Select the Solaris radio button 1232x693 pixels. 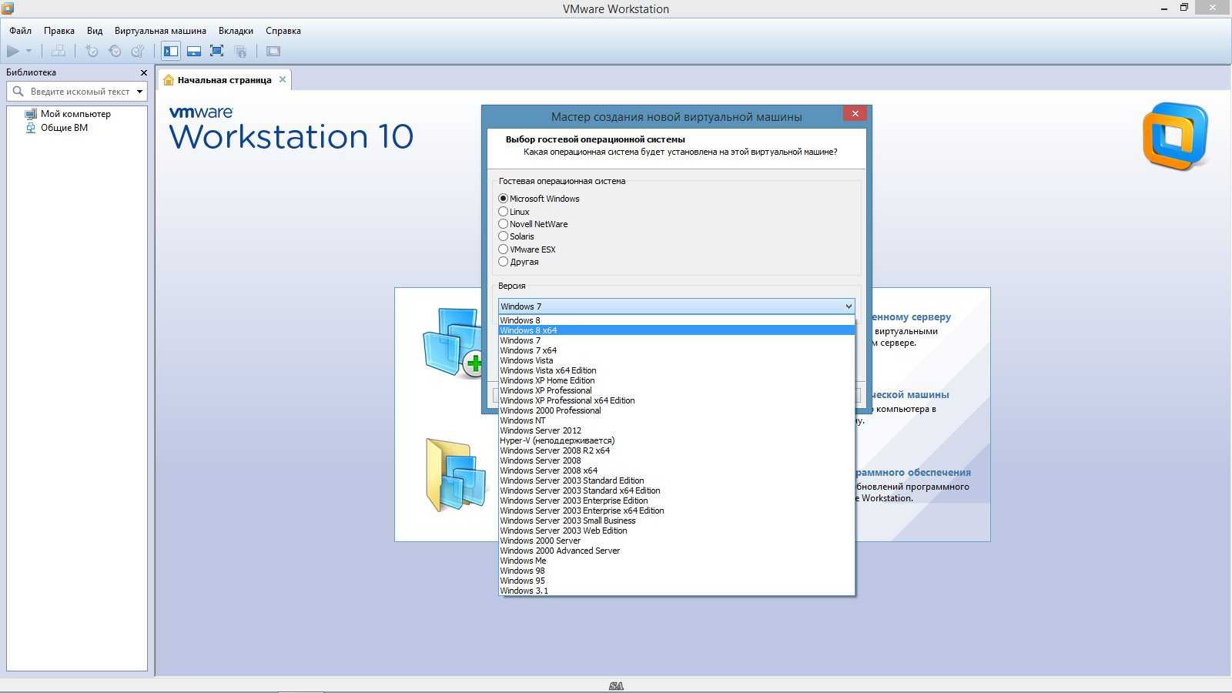(503, 236)
